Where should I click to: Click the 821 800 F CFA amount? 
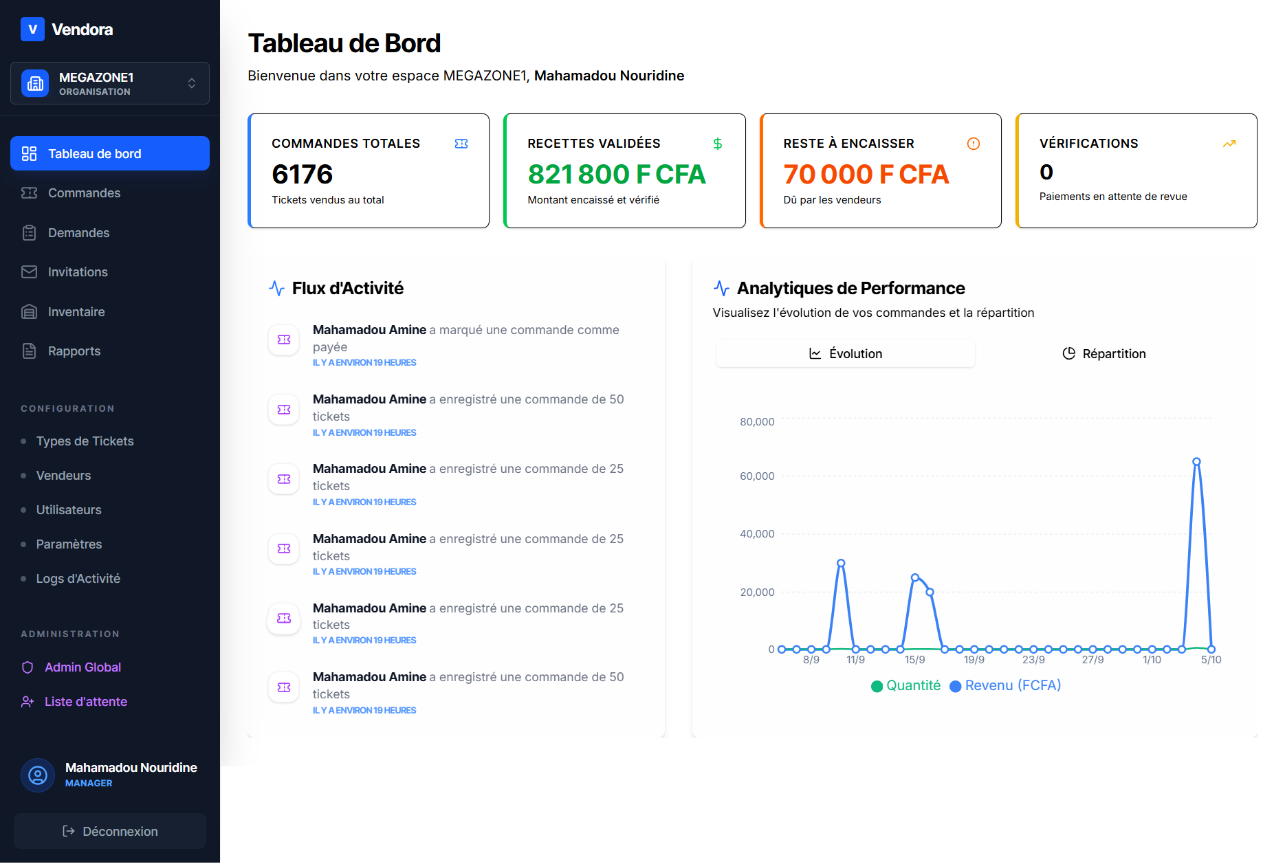617,175
